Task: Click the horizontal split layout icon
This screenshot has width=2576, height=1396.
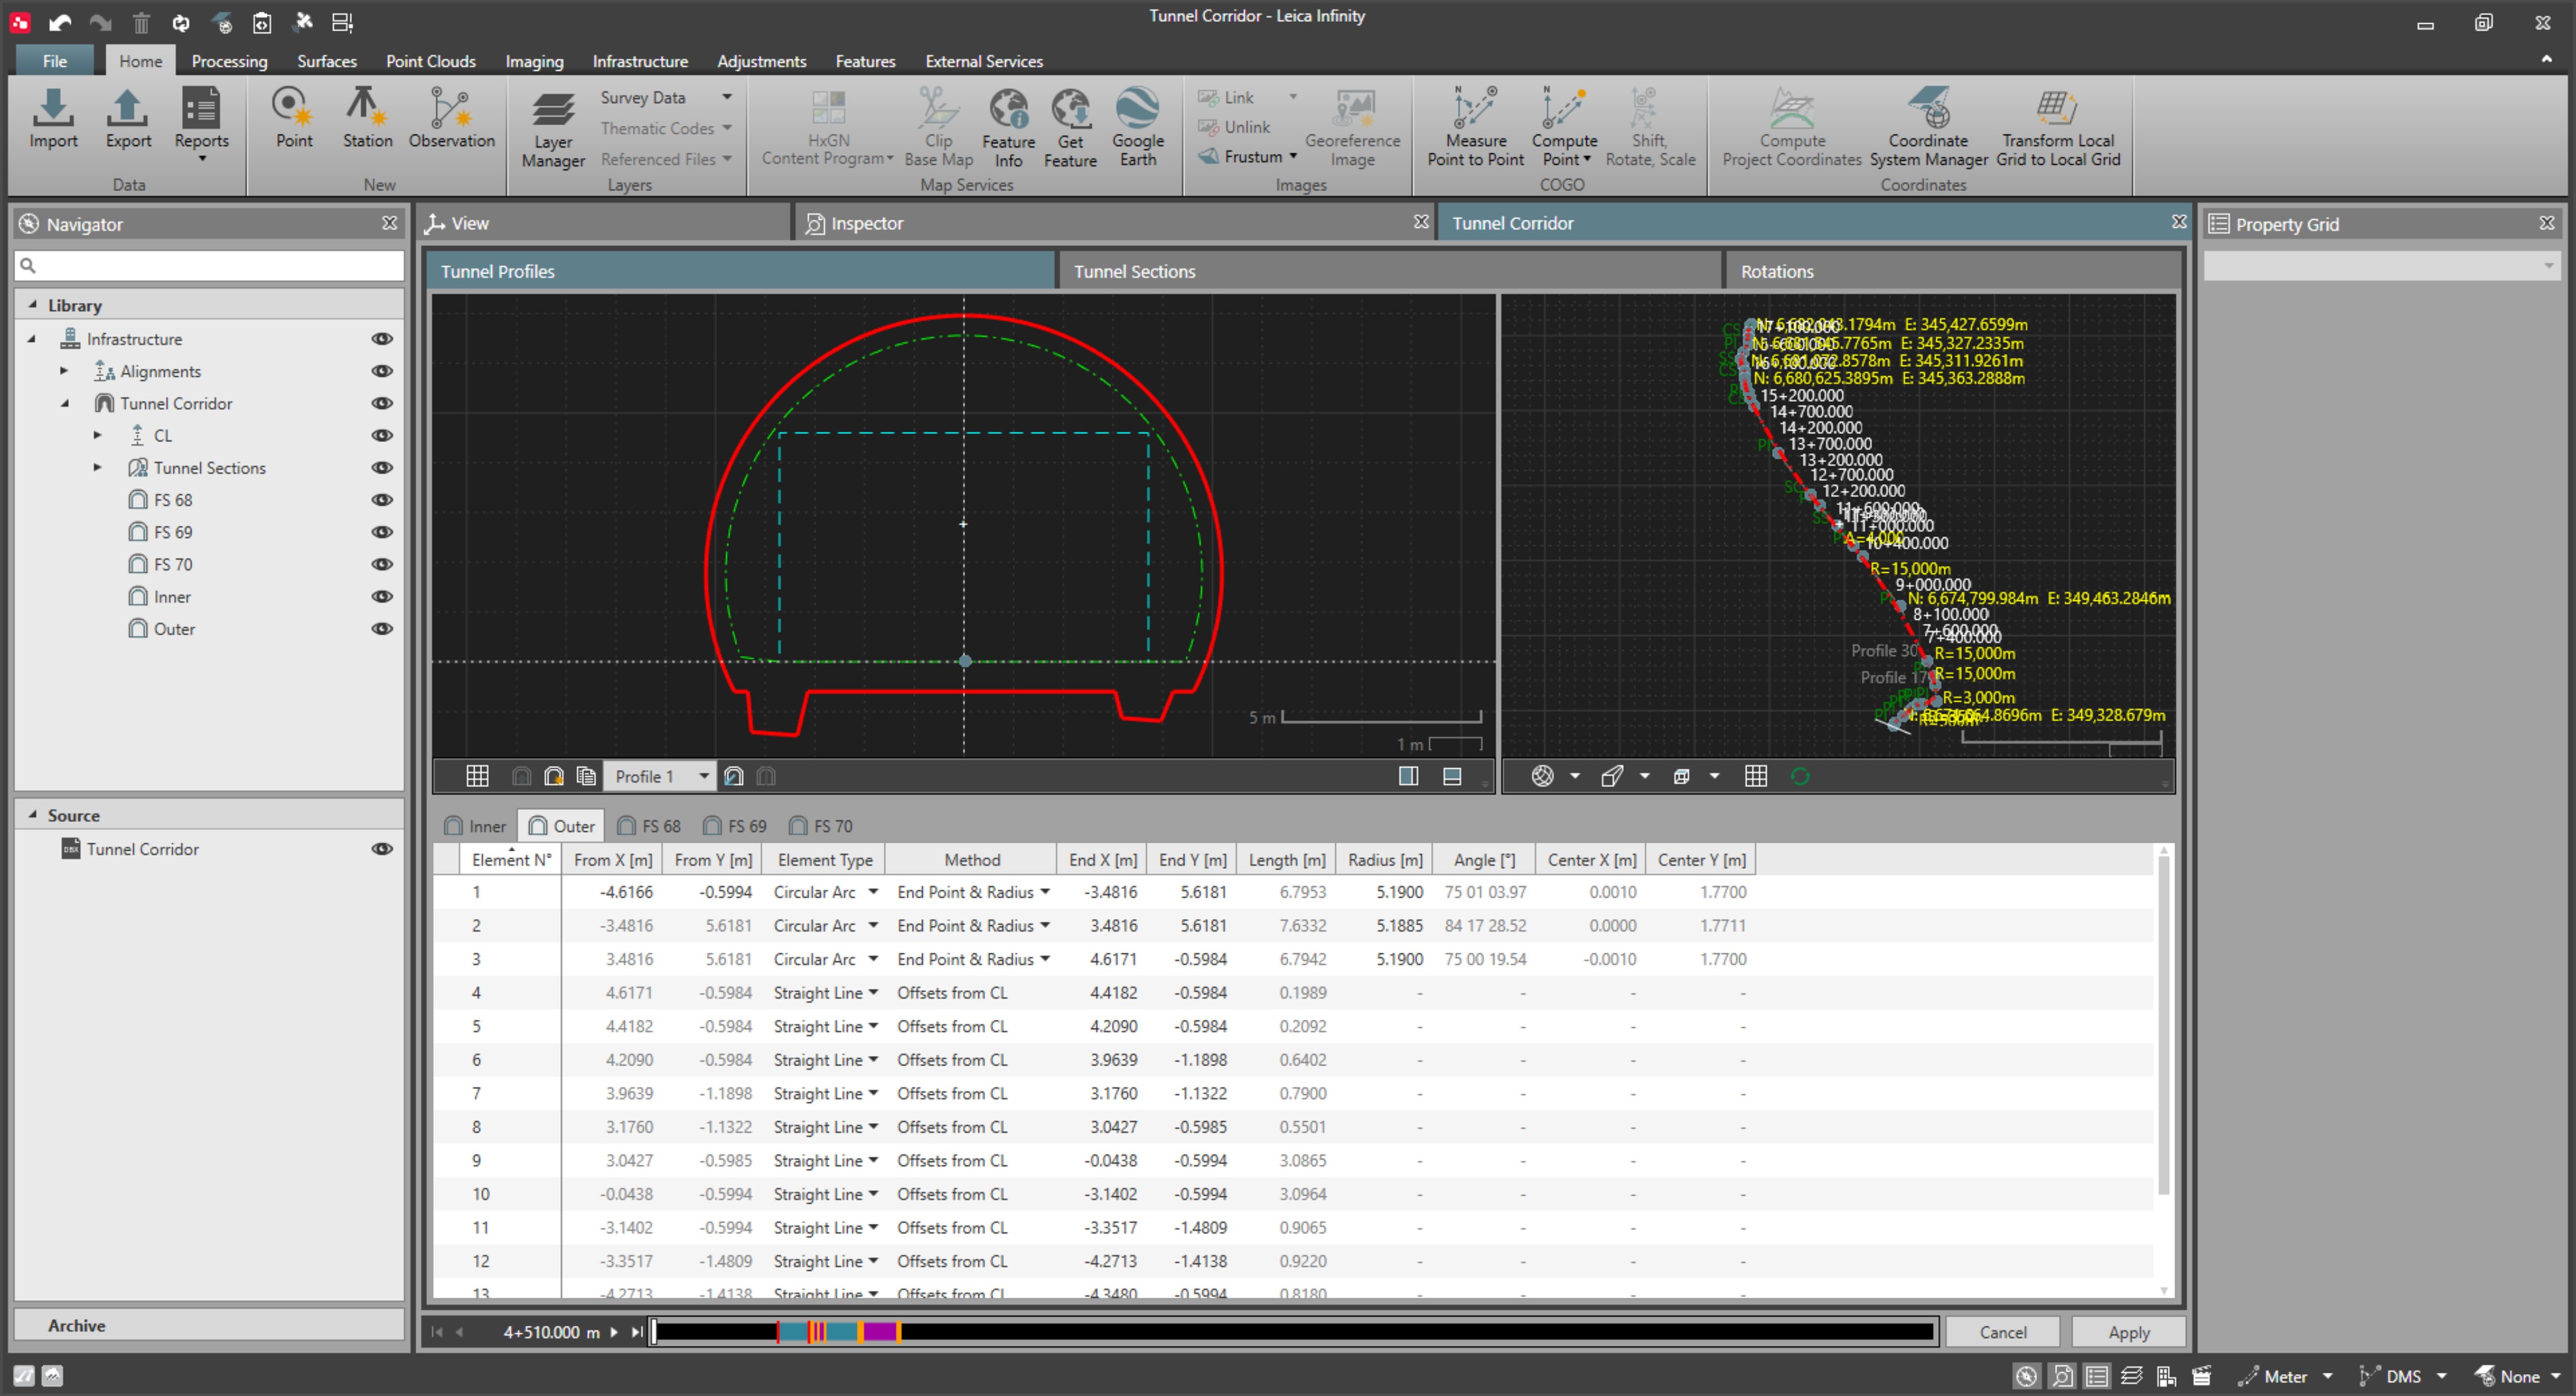Action: [1452, 777]
